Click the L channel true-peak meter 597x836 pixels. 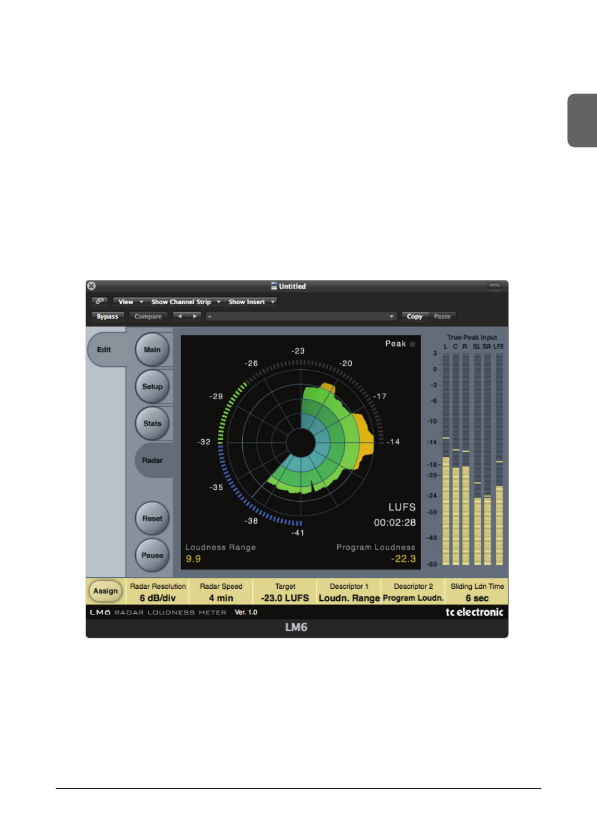(x=446, y=459)
